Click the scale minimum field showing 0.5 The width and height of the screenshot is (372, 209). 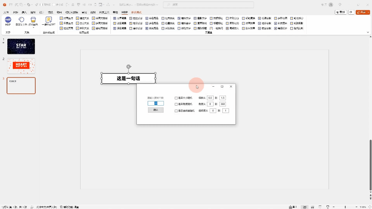point(210,98)
